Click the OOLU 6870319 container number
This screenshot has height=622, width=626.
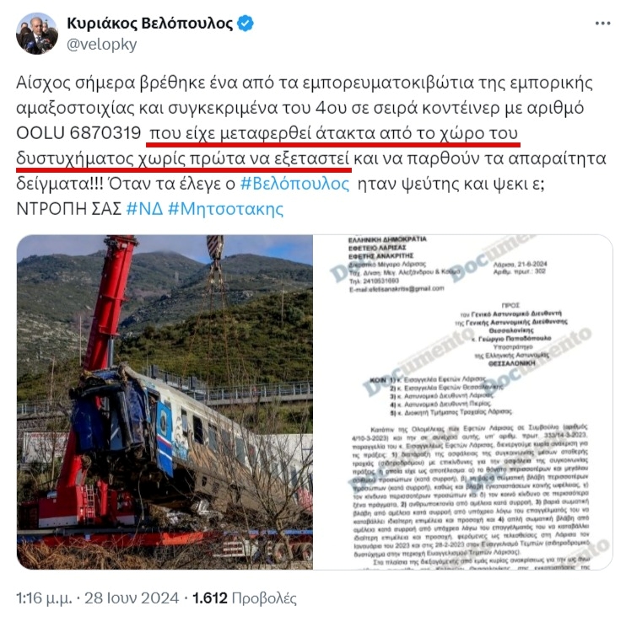click(x=78, y=133)
